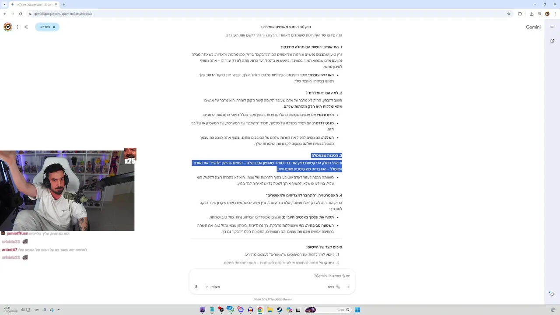Click the chat title חוק 10: הימנע מאנשים אומללים
Screen dimensions: 560x315
point(286,27)
